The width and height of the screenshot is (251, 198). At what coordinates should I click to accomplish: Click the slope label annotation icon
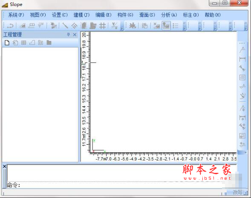point(242,50)
